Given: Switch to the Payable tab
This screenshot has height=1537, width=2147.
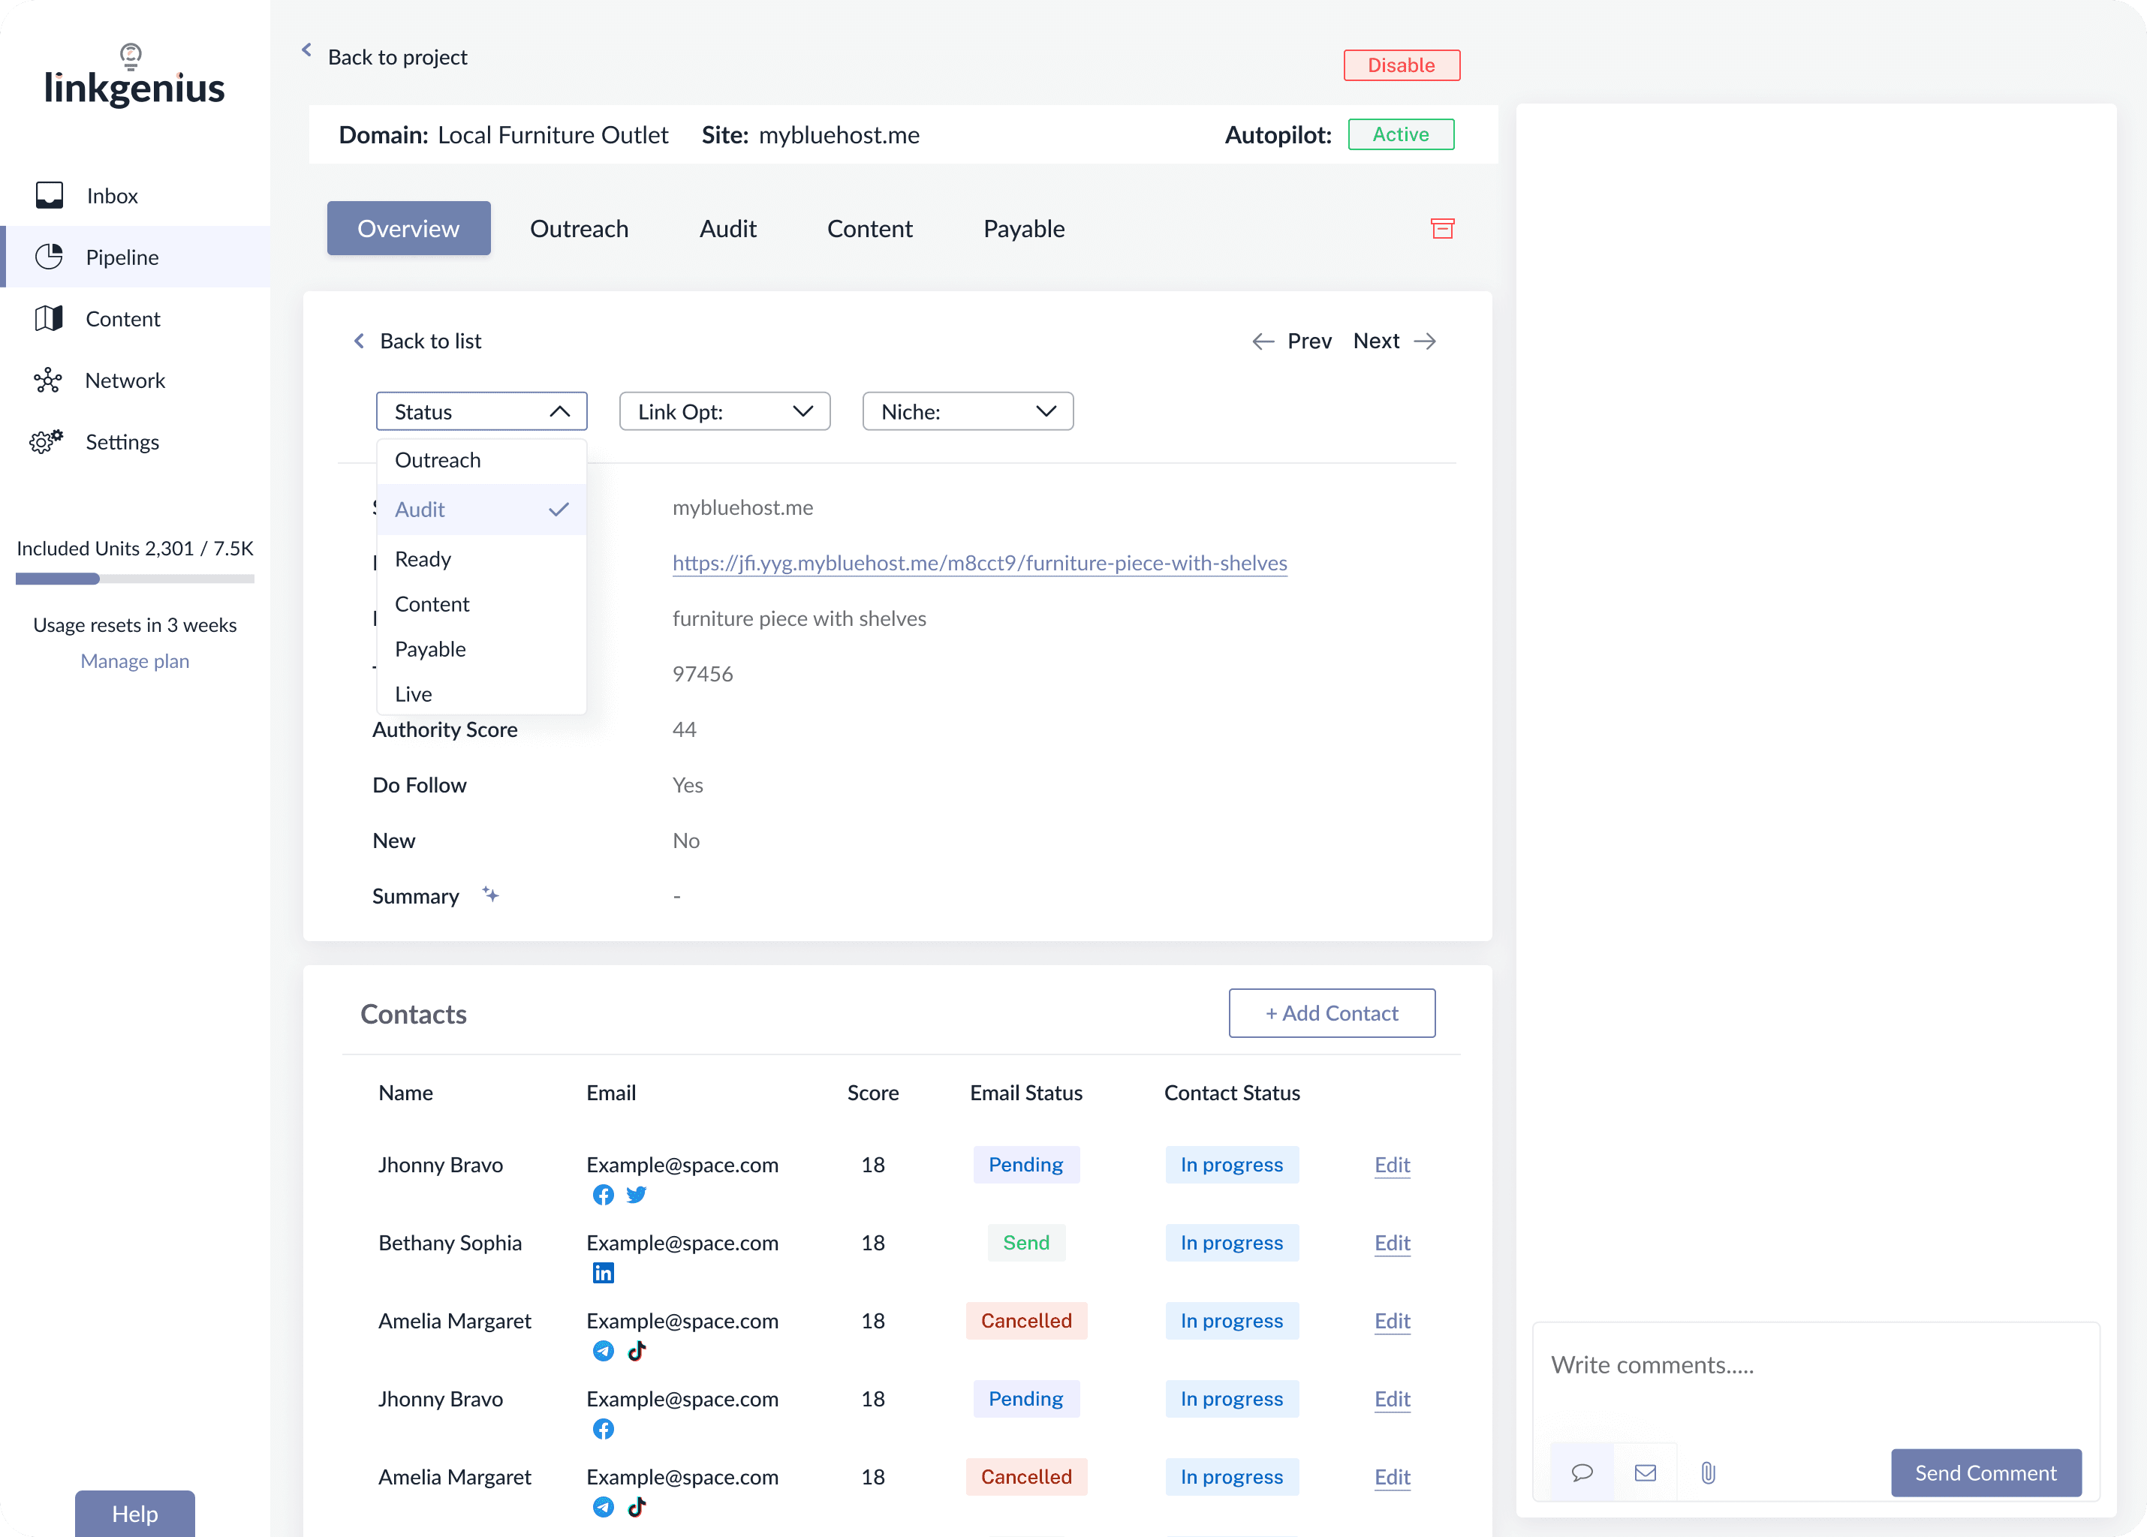Looking at the screenshot, I should click(1023, 228).
